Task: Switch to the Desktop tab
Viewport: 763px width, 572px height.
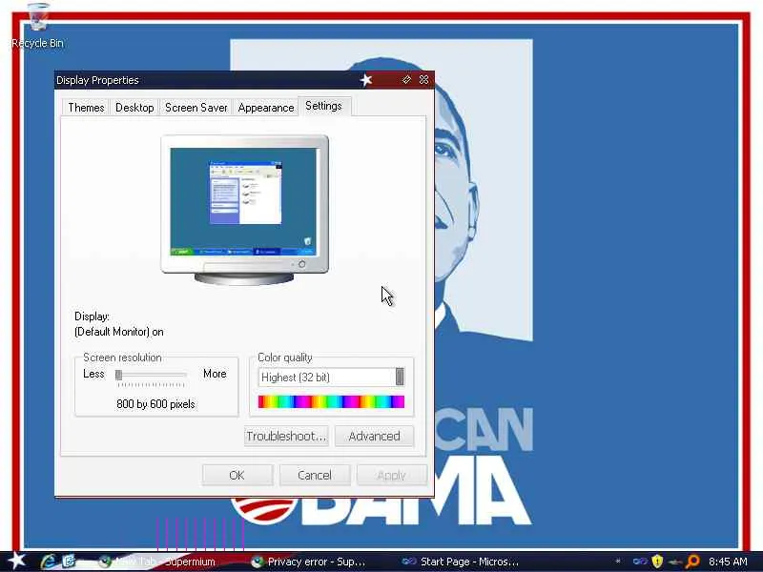Action: pos(134,108)
